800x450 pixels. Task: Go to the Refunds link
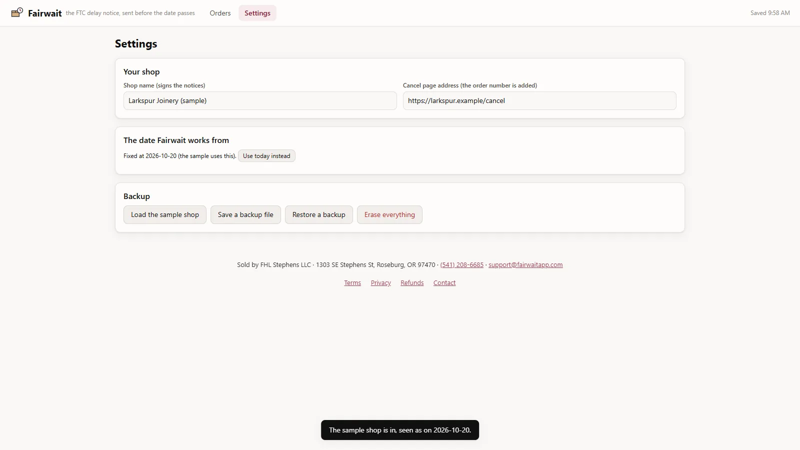pyautogui.click(x=412, y=283)
